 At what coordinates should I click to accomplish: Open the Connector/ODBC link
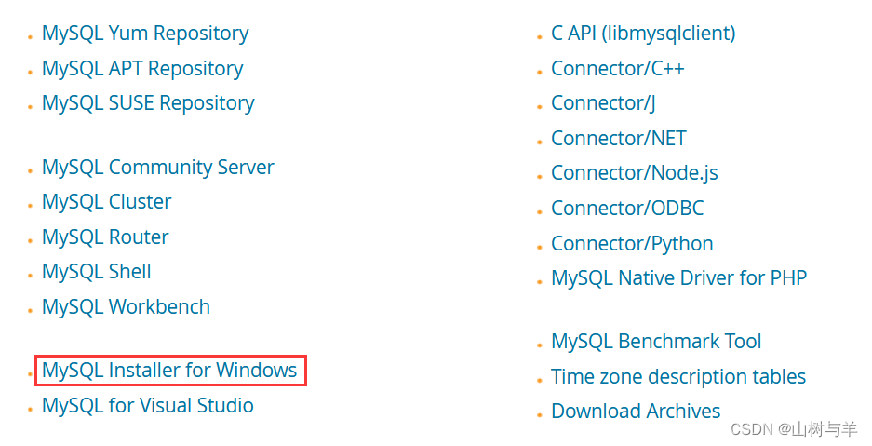627,208
